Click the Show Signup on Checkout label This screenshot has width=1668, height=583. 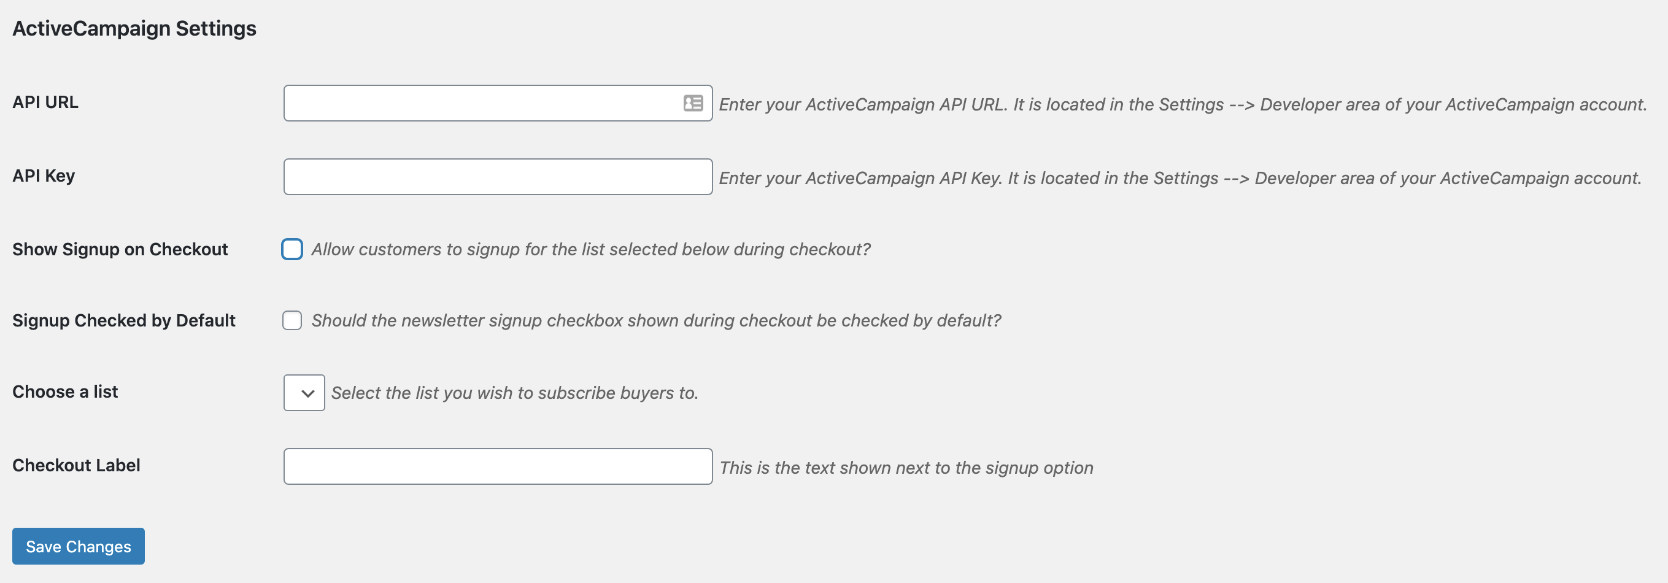pos(120,249)
